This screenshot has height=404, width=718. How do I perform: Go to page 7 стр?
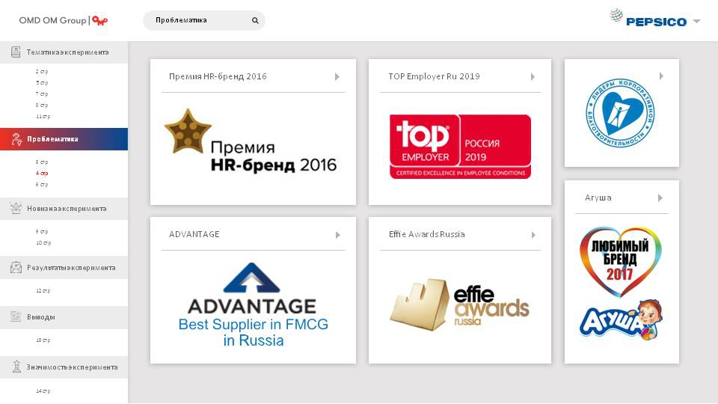(42, 94)
